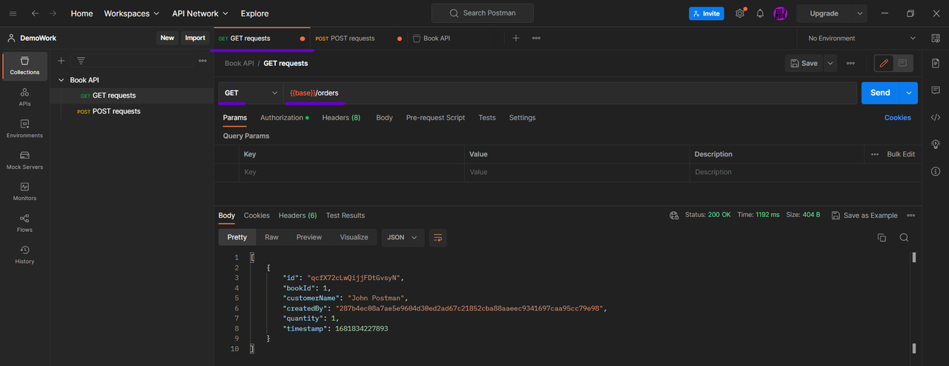949x366 pixels.
Task: Open the Save options arrow
Action: point(830,64)
